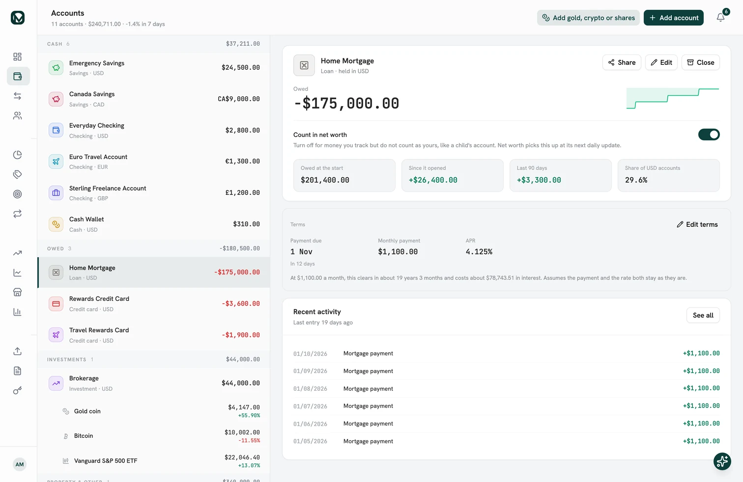Select the Euro Travel Account row
Screen dimensions: 743x482
(154, 161)
